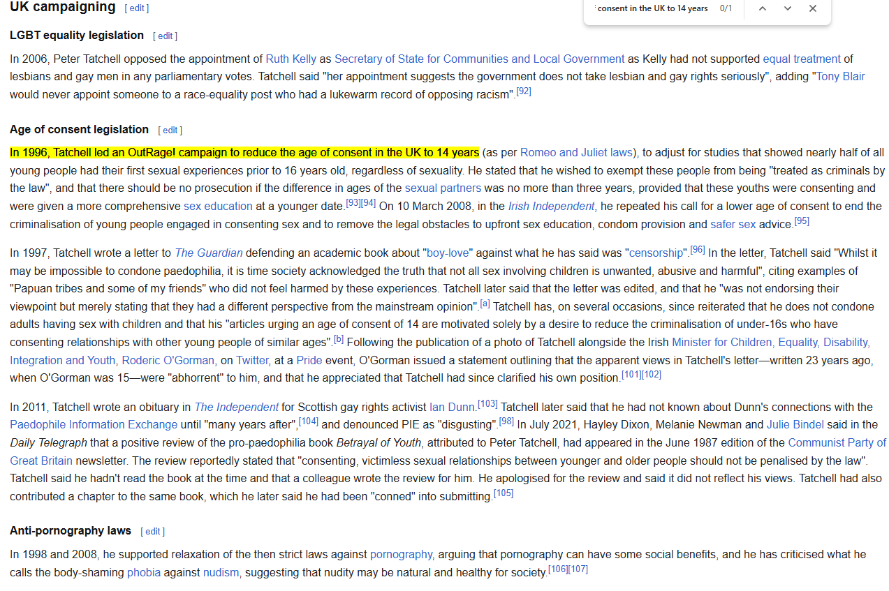
Task: Open the sex education link
Action: tap(218, 207)
